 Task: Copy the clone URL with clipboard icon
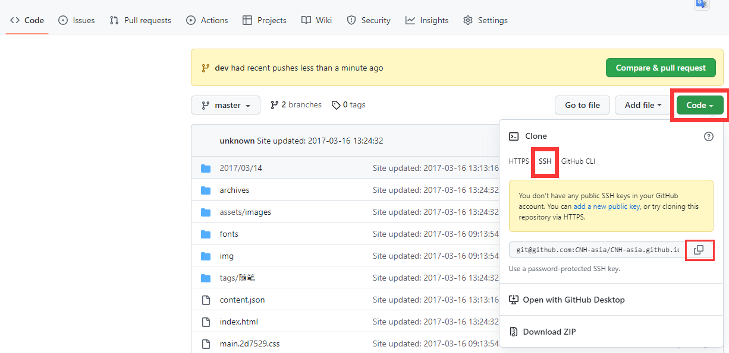point(699,250)
